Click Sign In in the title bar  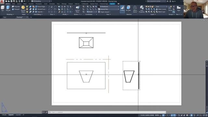point(173,1)
